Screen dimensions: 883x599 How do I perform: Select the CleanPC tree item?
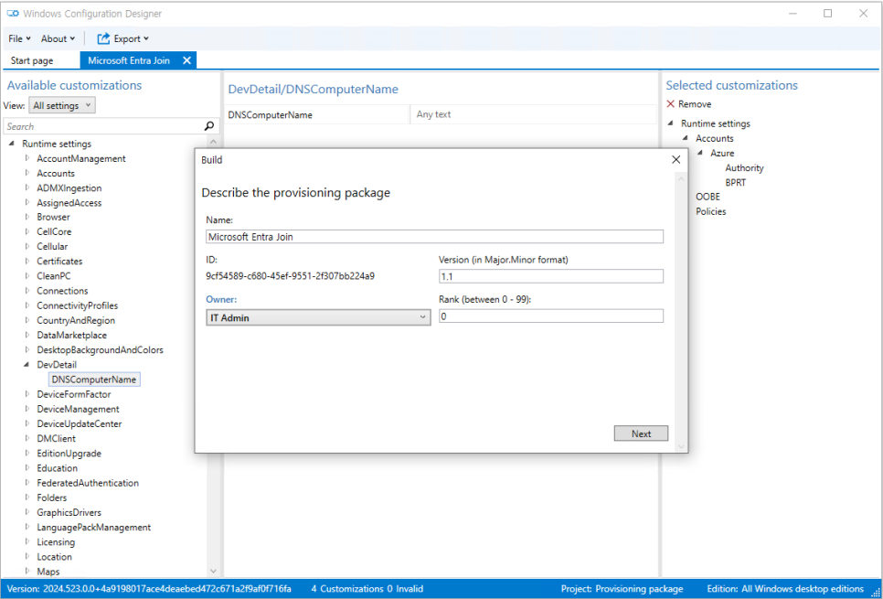click(x=54, y=275)
